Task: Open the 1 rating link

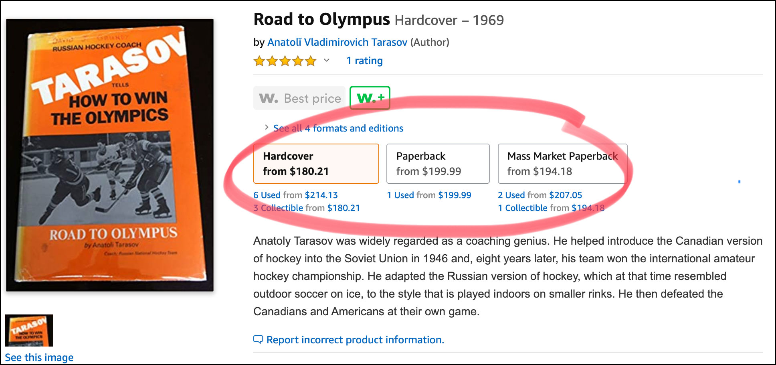Action: tap(364, 61)
